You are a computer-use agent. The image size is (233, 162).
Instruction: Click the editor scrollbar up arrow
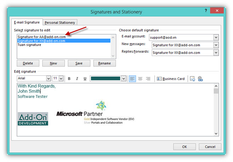click(x=216, y=86)
